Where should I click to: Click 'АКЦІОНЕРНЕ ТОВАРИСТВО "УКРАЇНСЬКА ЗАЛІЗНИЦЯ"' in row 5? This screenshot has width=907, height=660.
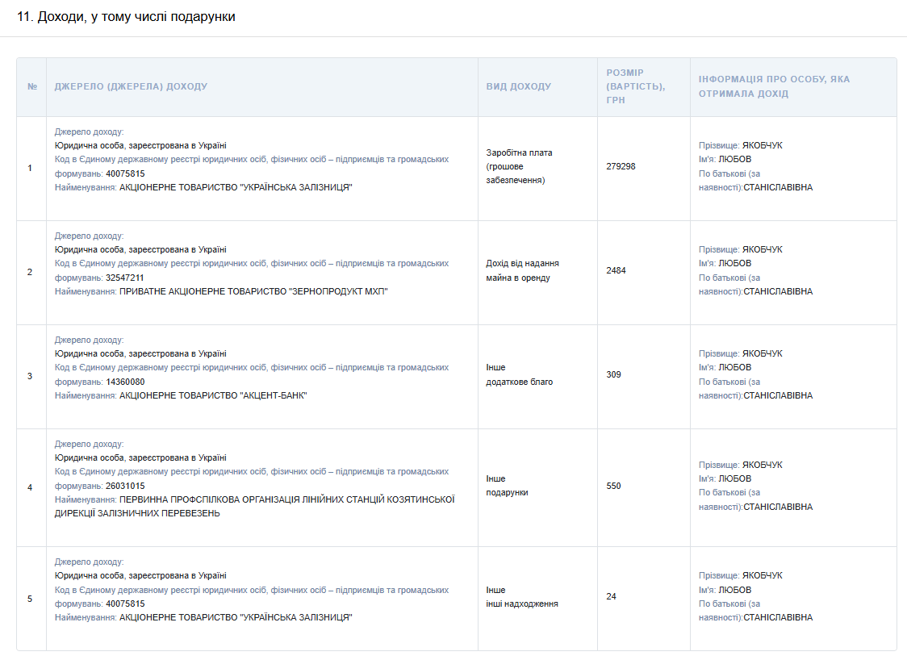pos(236,618)
